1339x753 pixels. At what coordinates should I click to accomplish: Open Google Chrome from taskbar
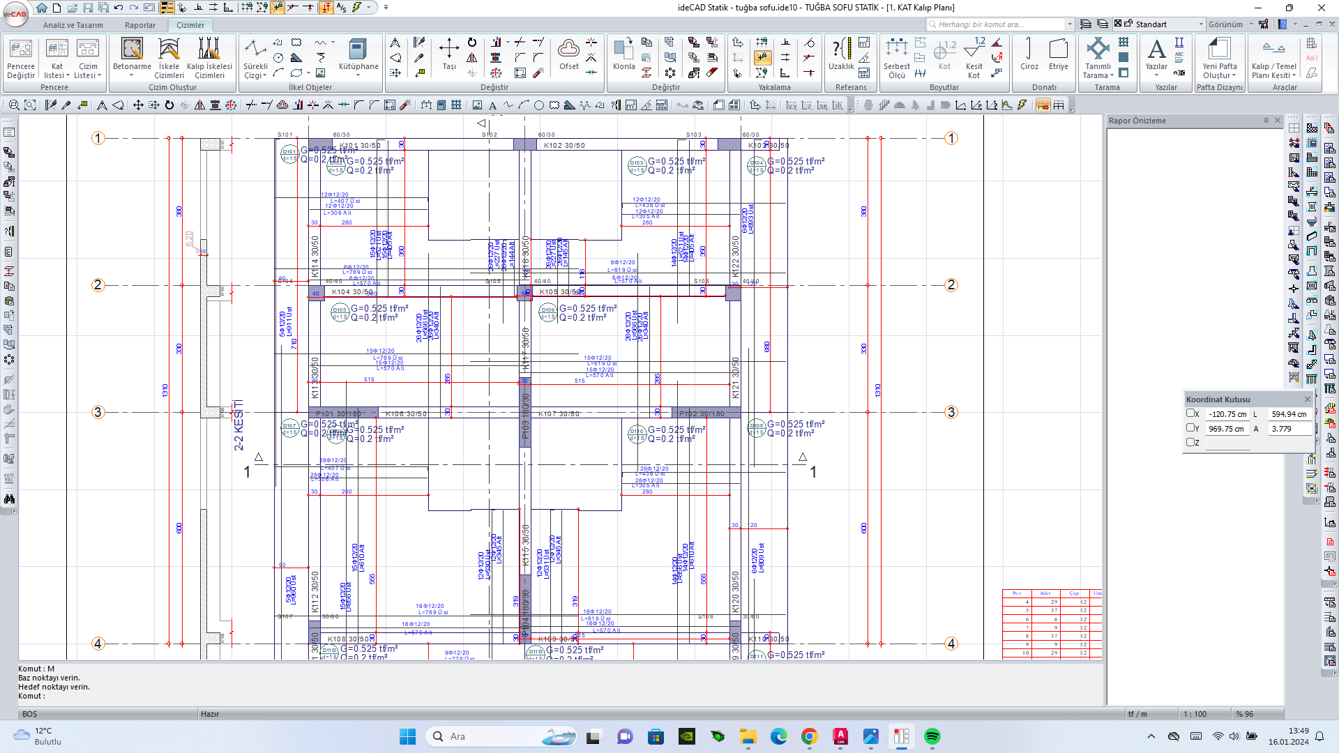click(809, 736)
